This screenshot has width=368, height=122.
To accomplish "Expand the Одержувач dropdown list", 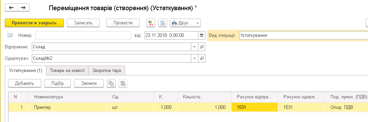I will tap(194, 58).
